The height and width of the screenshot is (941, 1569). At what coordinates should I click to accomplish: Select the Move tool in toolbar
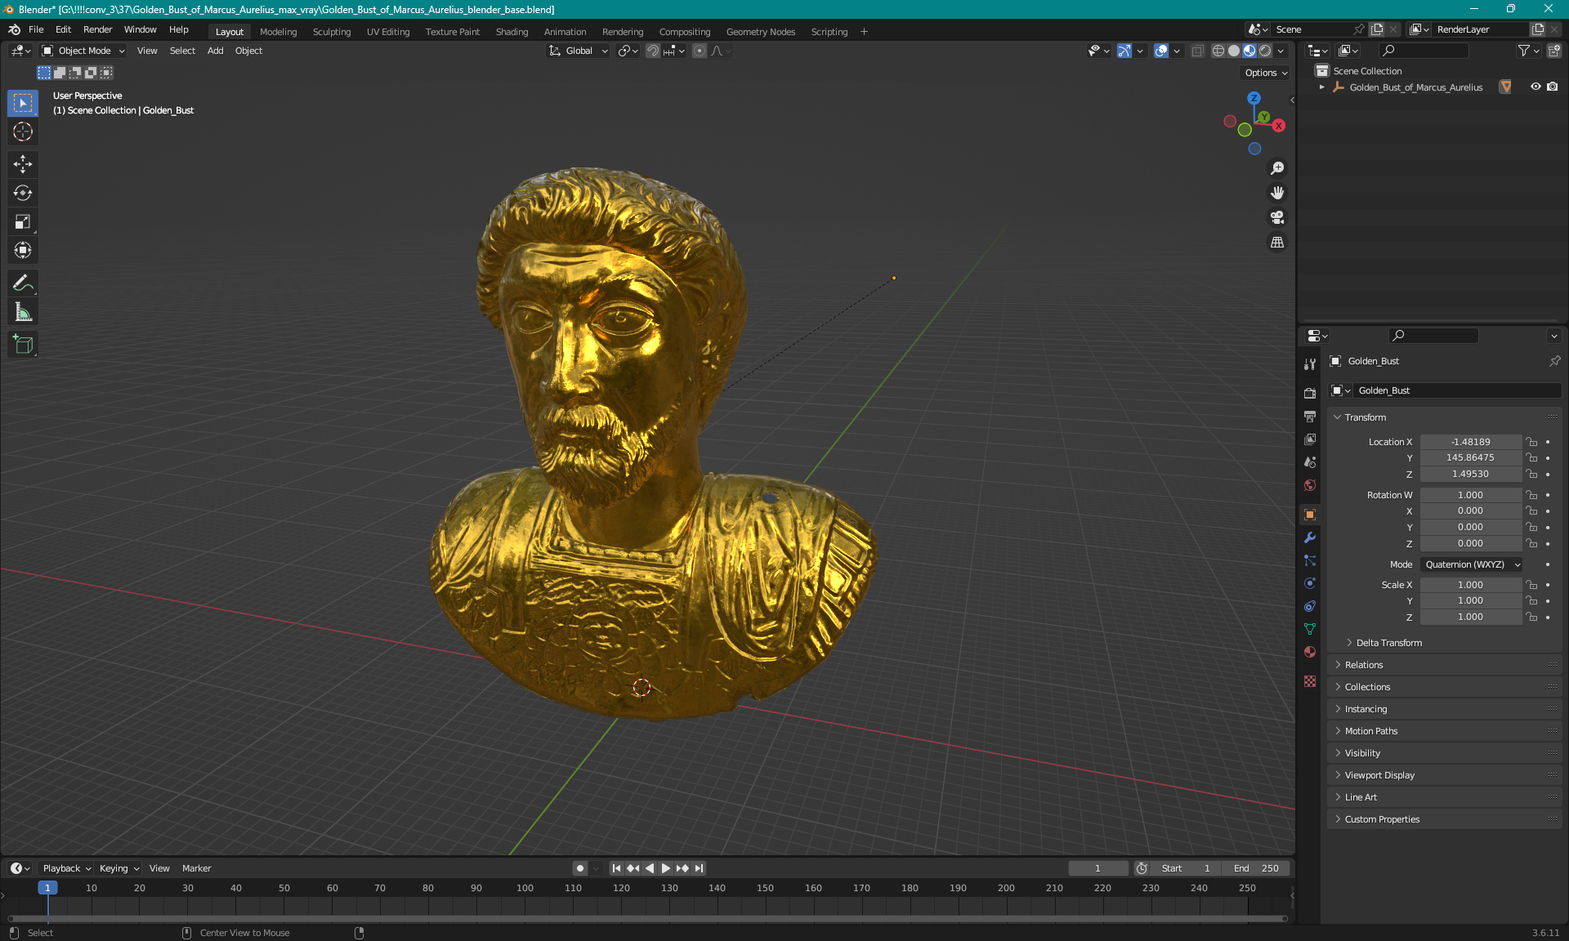[x=23, y=164]
